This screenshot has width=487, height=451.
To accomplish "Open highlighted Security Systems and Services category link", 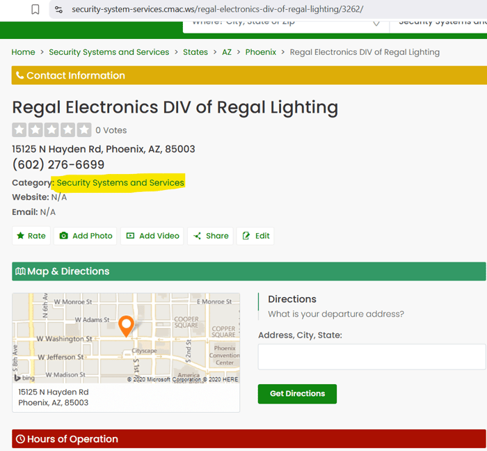I will (120, 182).
